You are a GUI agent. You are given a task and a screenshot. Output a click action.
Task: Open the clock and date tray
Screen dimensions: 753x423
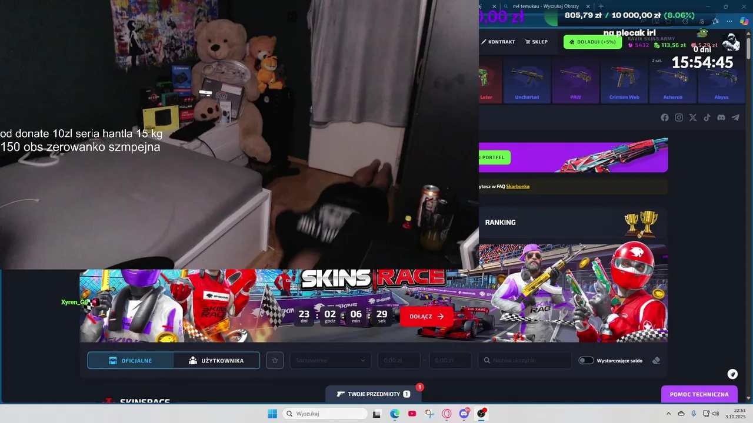tap(735, 414)
